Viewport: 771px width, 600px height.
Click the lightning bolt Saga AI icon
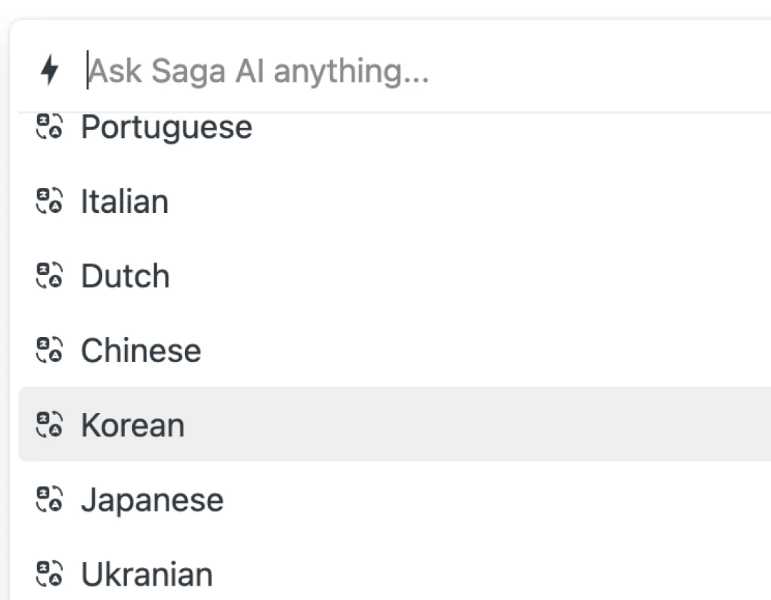pyautogui.click(x=49, y=69)
